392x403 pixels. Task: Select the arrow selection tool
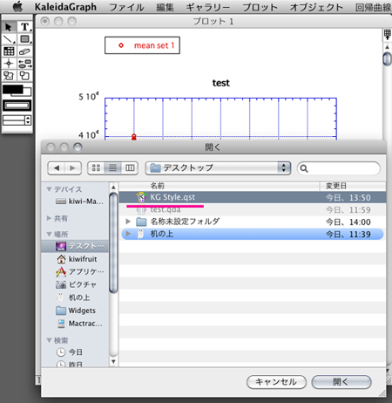point(9,27)
